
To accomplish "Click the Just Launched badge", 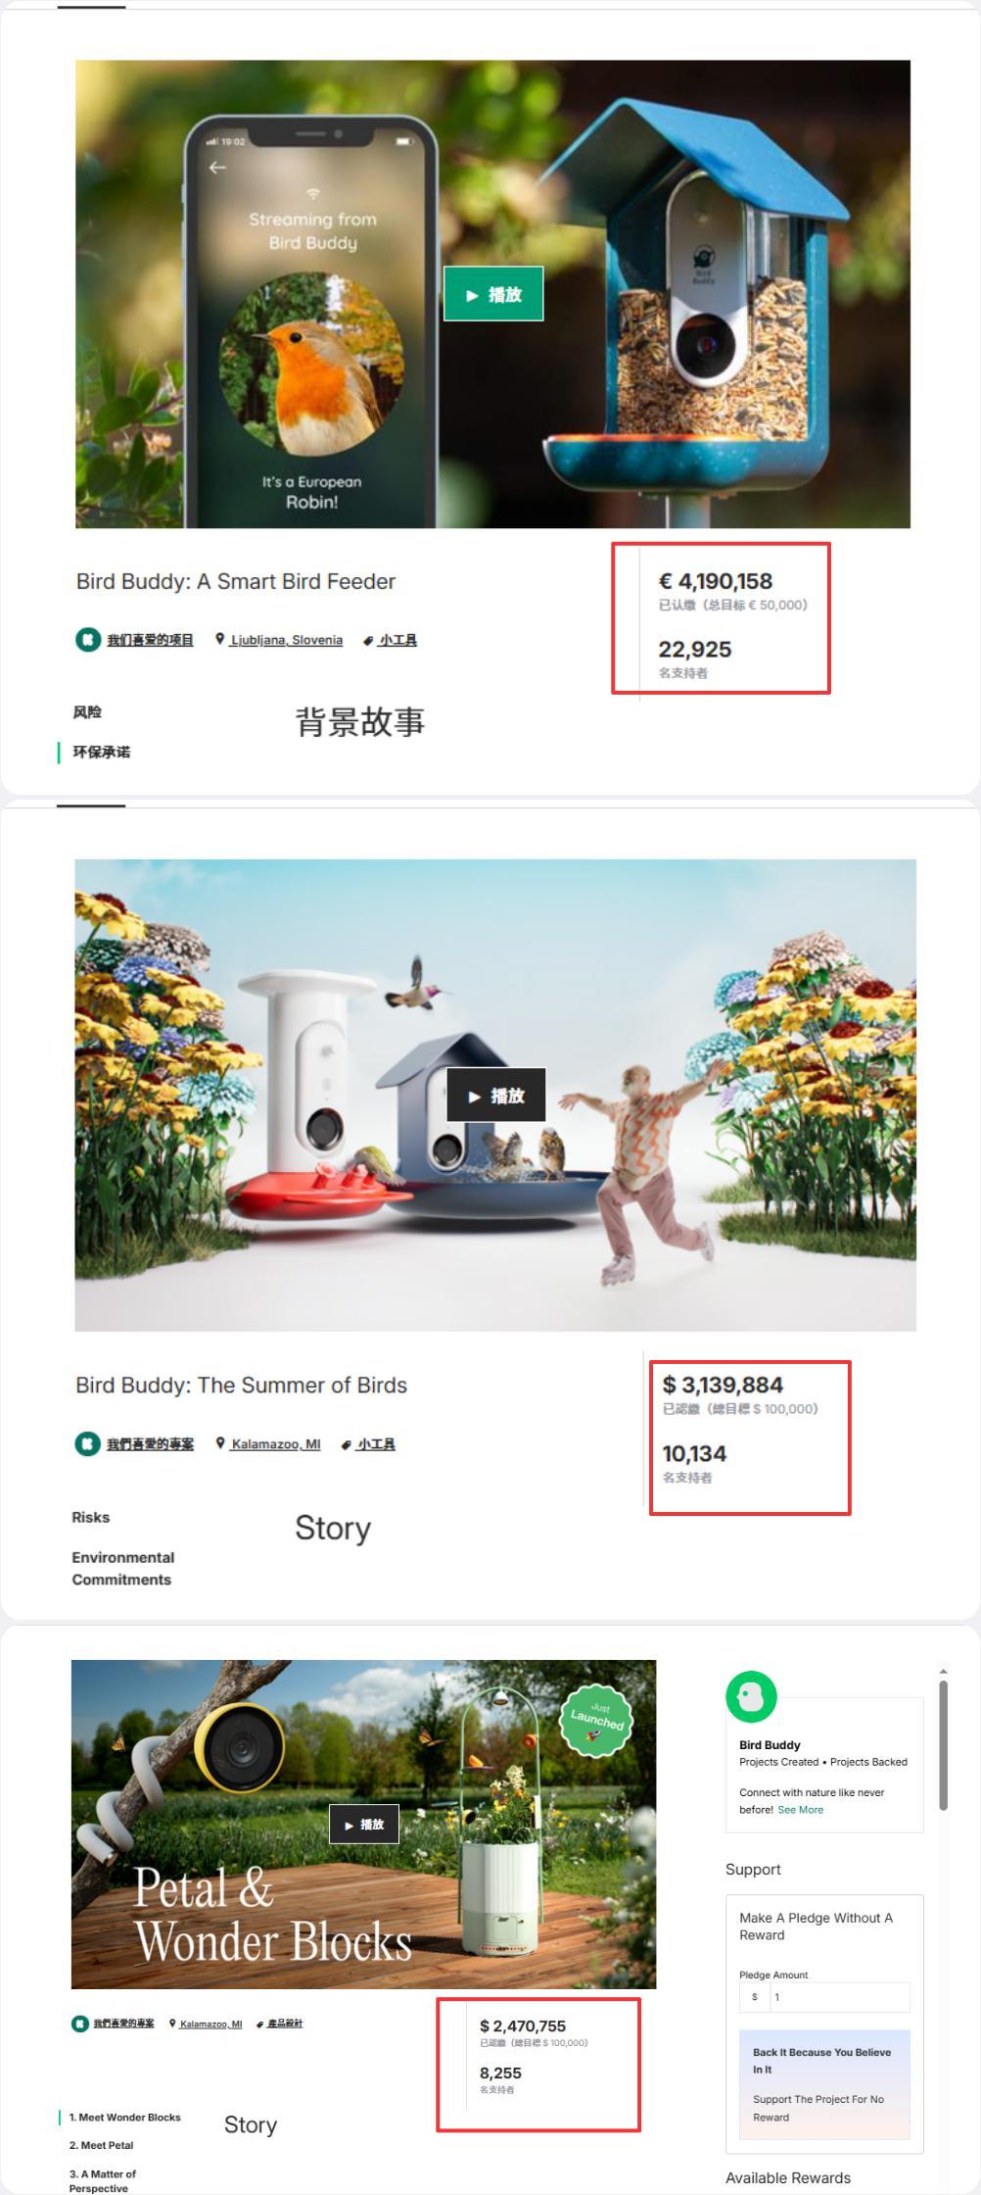I will click(x=596, y=1721).
